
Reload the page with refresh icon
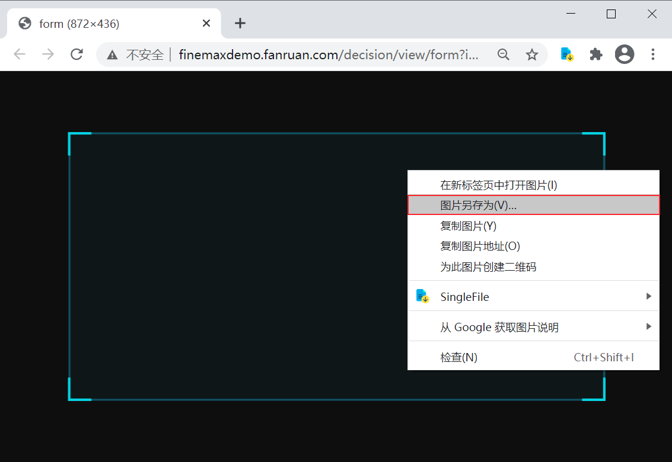(x=77, y=54)
